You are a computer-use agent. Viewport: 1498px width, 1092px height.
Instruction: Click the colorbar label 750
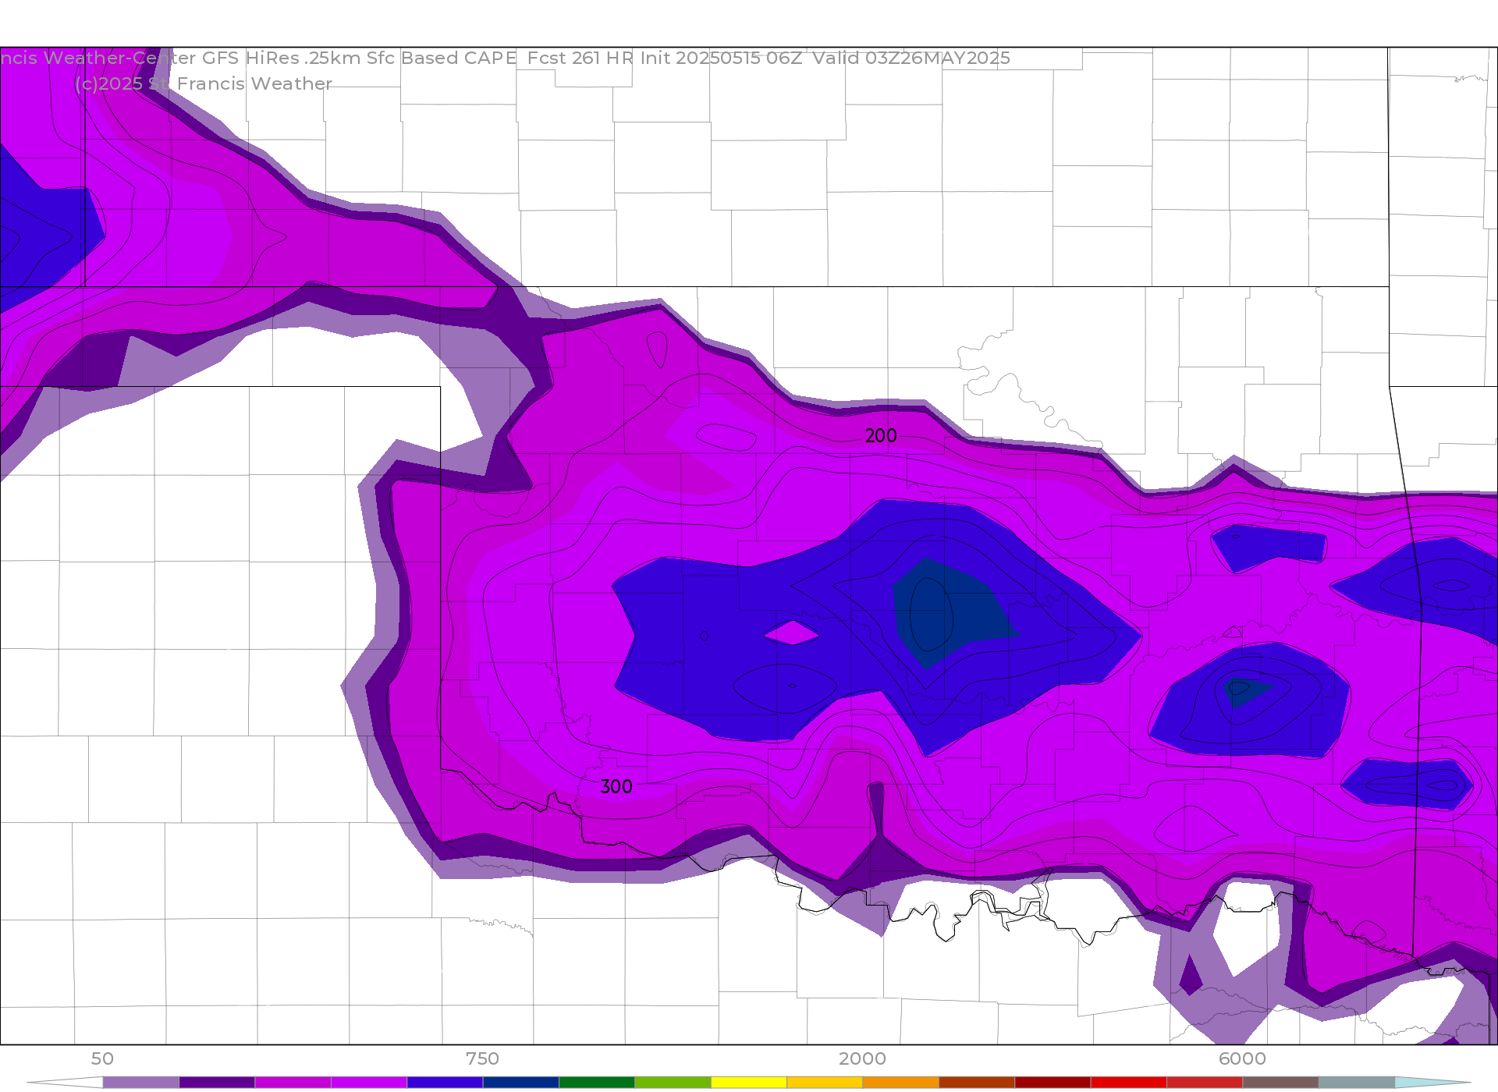click(x=482, y=1058)
